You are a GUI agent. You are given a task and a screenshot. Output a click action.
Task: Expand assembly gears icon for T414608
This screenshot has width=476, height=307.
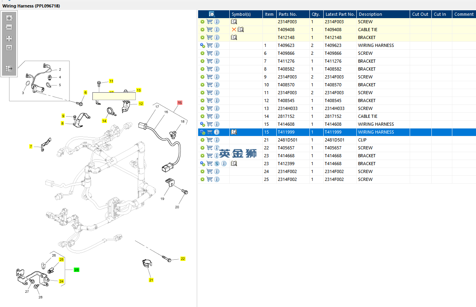(202, 124)
